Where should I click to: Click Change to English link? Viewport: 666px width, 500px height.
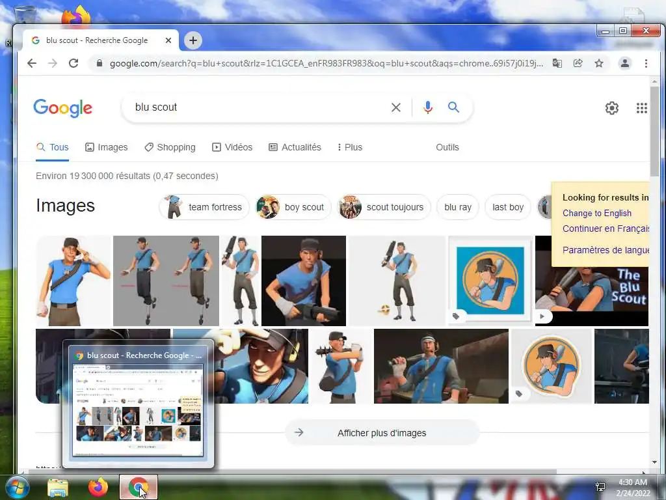(x=597, y=213)
